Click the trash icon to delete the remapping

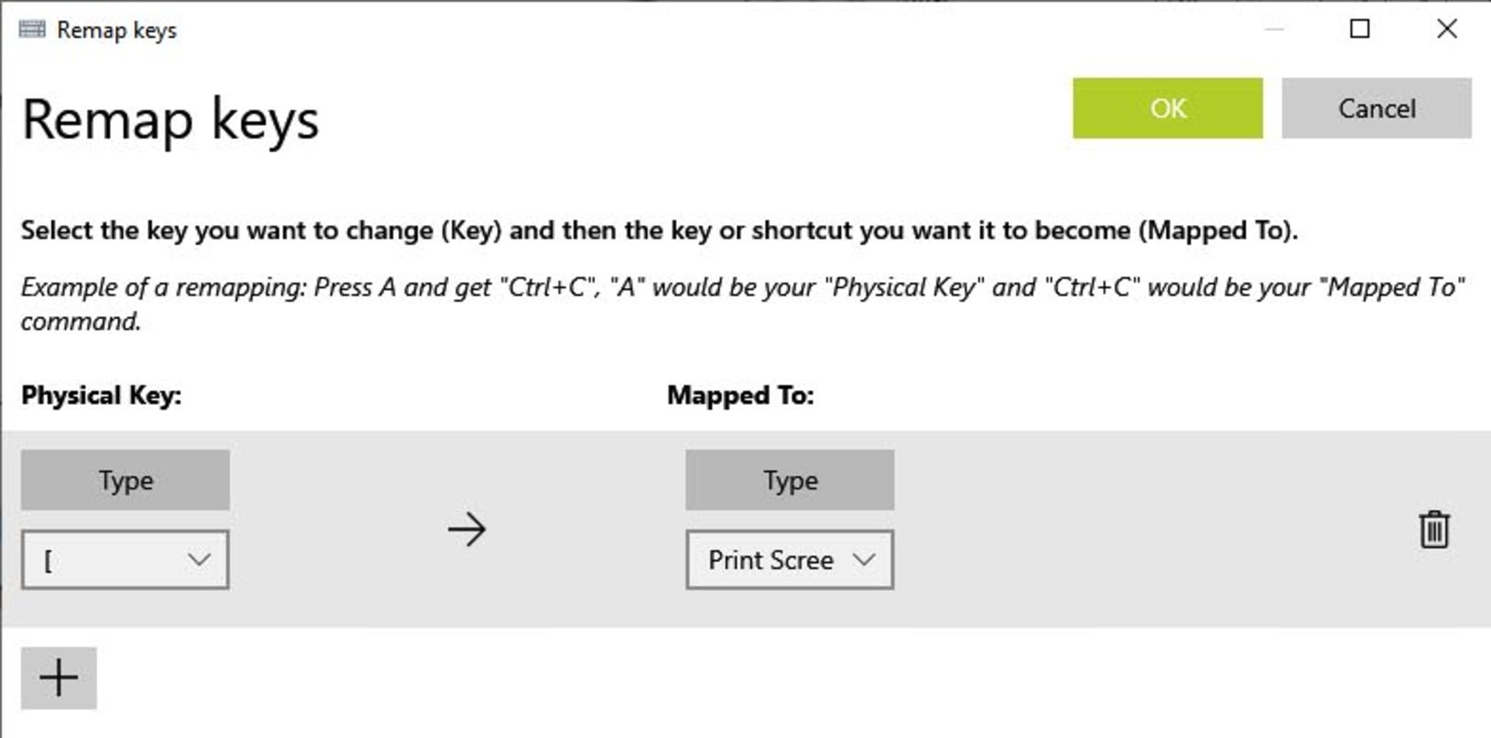coord(1433,530)
